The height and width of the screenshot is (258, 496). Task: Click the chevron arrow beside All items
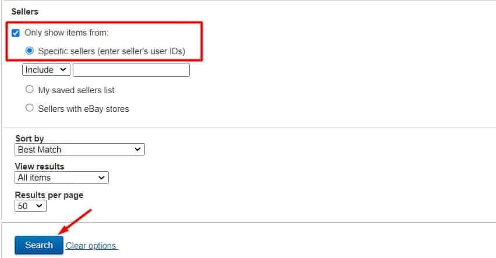[101, 178]
